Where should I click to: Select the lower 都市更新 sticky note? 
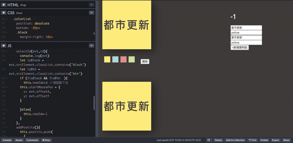coord(127,106)
